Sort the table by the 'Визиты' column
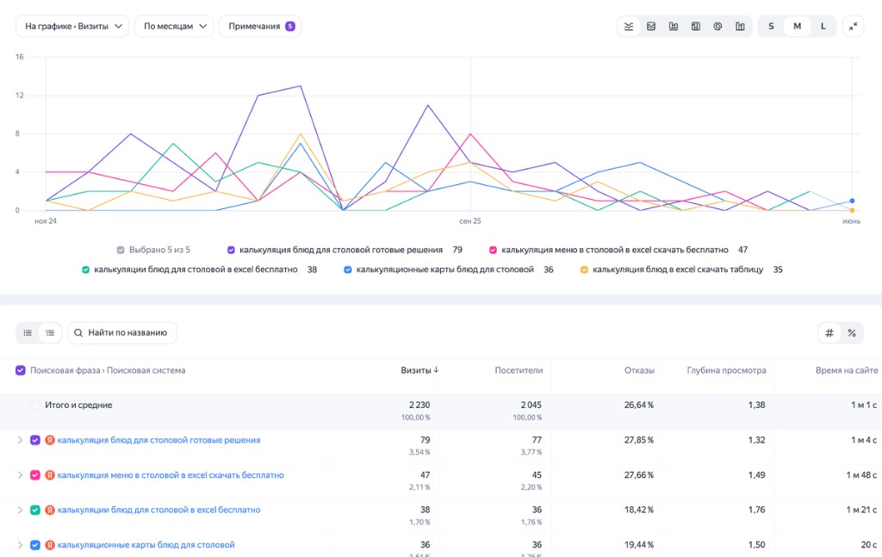 [419, 370]
